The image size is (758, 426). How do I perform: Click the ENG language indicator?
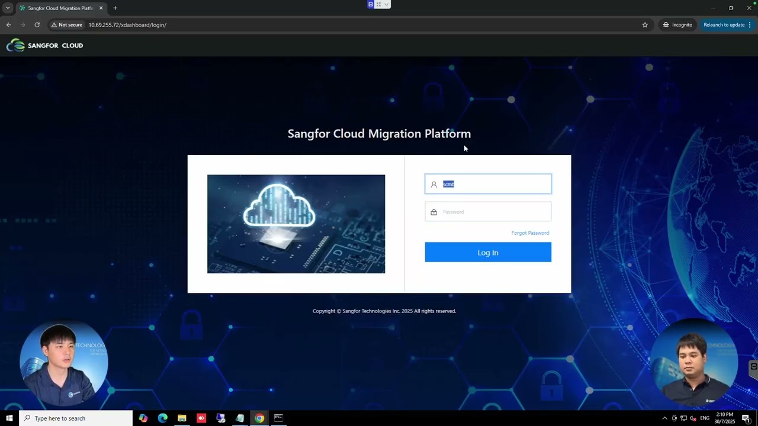click(705, 418)
